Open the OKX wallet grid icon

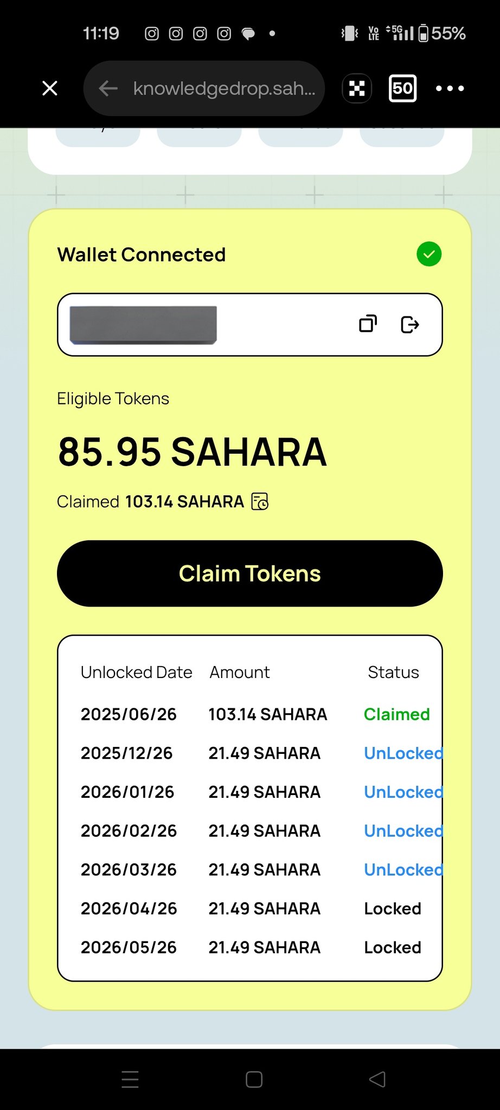pyautogui.click(x=357, y=88)
